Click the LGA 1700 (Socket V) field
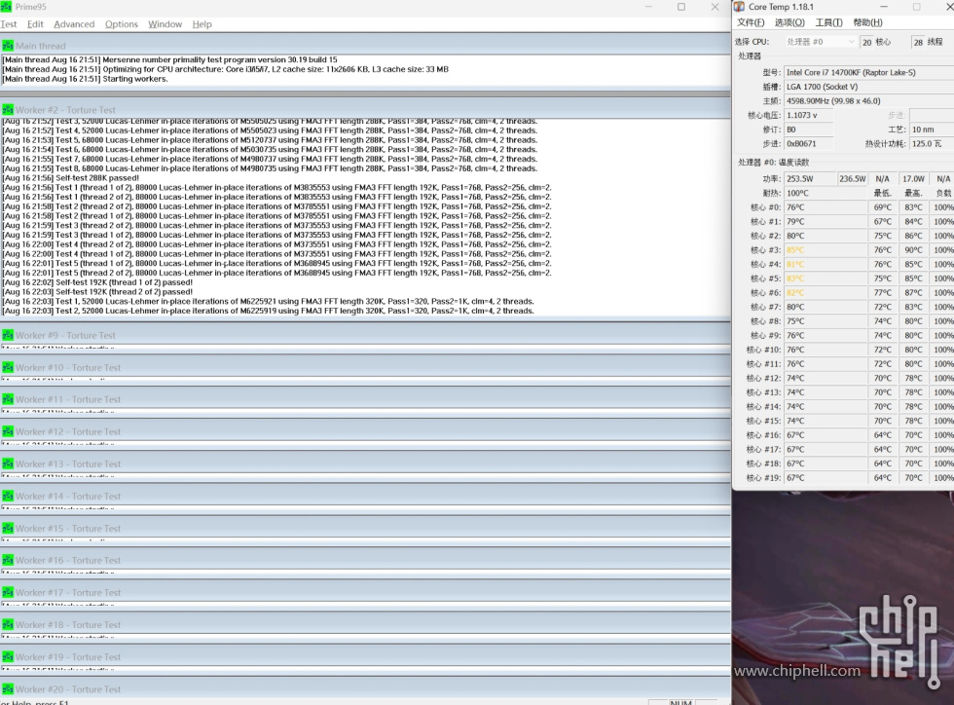The height and width of the screenshot is (705, 954). 868,87
